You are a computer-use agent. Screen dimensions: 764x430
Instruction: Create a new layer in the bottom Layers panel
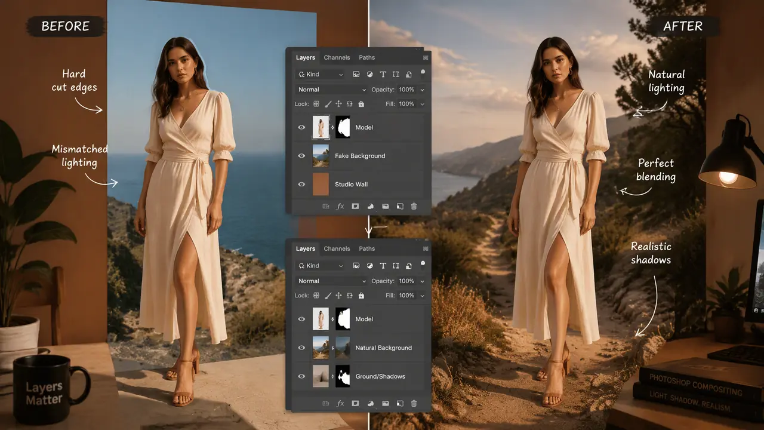tap(400, 404)
